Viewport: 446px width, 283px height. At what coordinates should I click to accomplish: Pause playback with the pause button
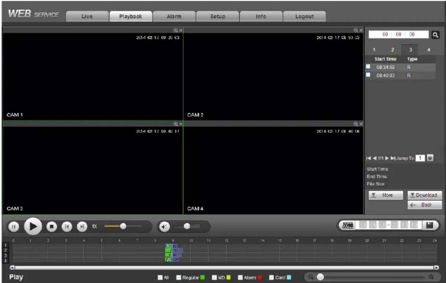point(14,226)
